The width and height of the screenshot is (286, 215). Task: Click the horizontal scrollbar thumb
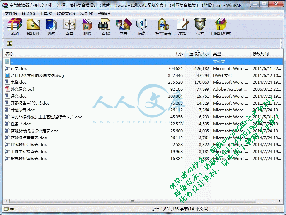[x=132, y=201]
